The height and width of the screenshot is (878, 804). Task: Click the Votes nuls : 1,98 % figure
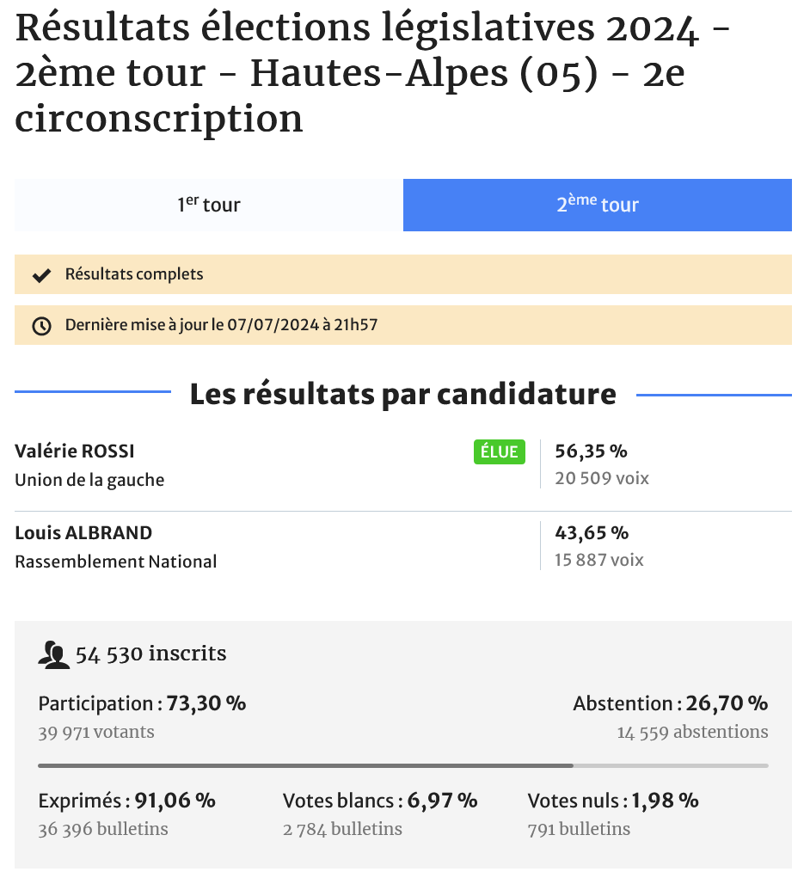click(613, 801)
